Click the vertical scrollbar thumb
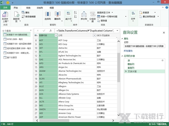The width and height of the screenshot is (169, 126). click(118, 67)
